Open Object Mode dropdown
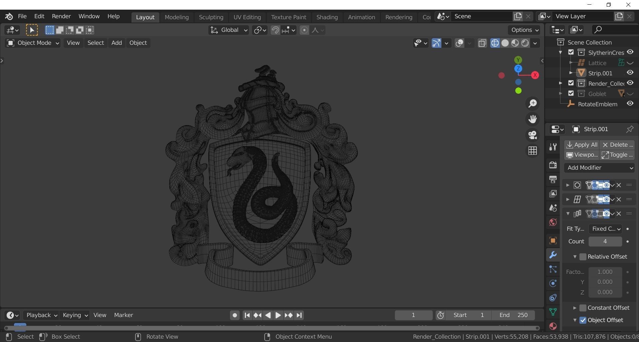 coord(33,43)
